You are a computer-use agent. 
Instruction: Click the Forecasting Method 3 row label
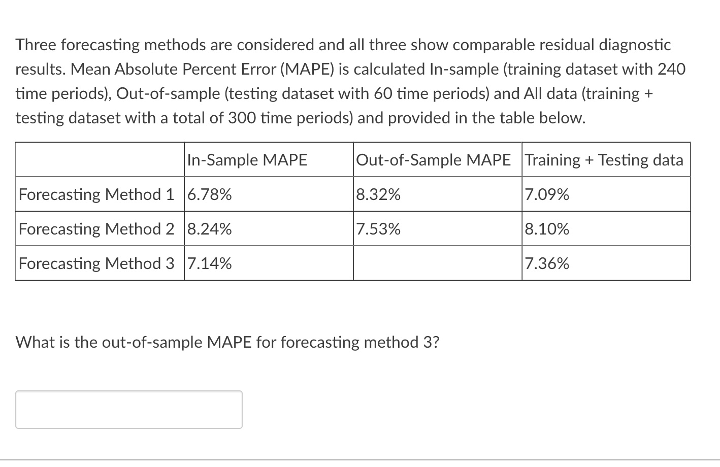pos(99,263)
